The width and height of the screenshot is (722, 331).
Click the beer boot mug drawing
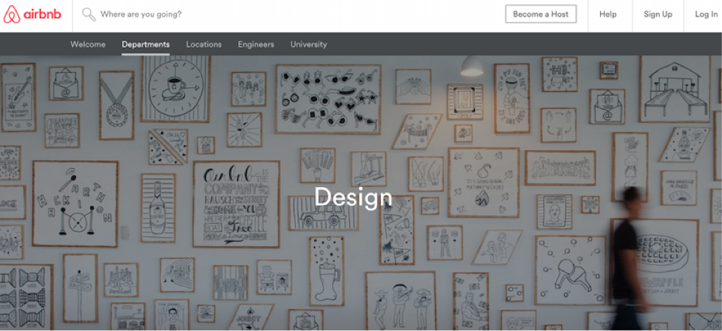tap(327, 271)
